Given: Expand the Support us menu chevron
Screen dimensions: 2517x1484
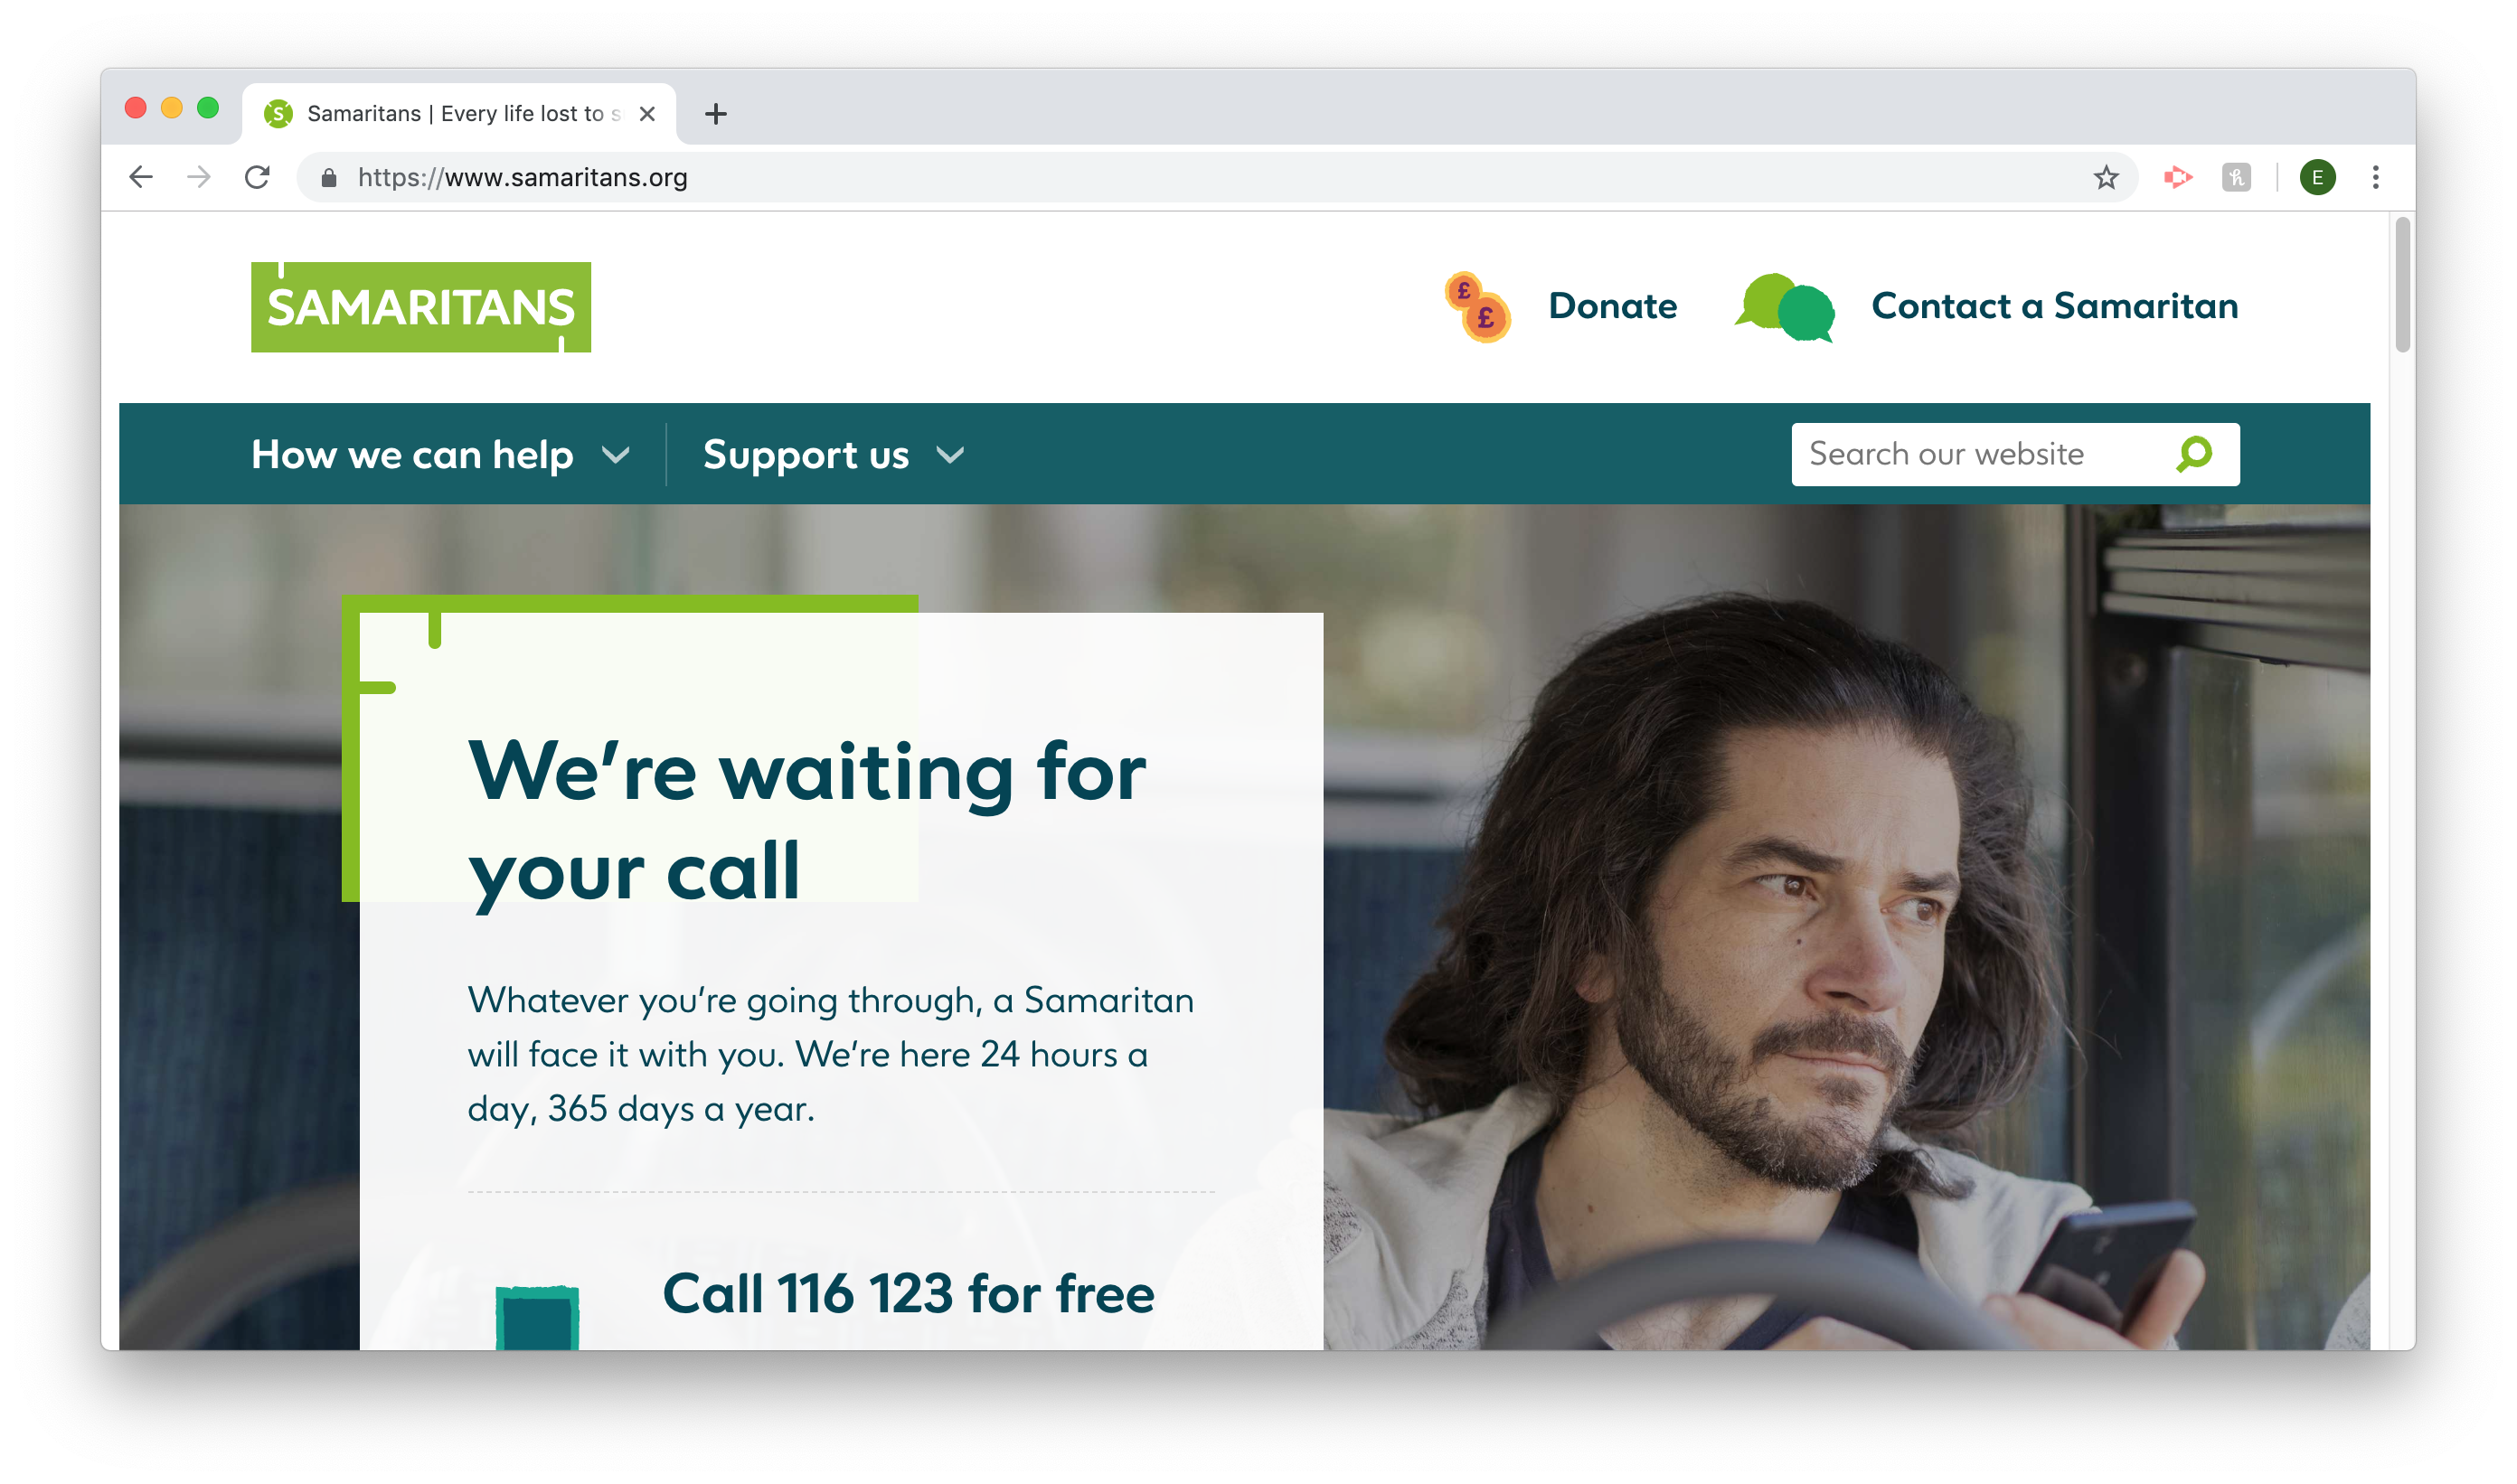Looking at the screenshot, I should pyautogui.click(x=950, y=455).
